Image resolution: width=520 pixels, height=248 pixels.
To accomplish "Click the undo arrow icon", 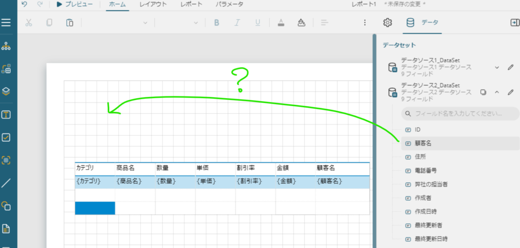I will click(25, 4).
